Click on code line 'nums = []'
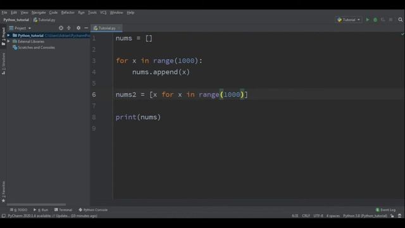 click(134, 38)
